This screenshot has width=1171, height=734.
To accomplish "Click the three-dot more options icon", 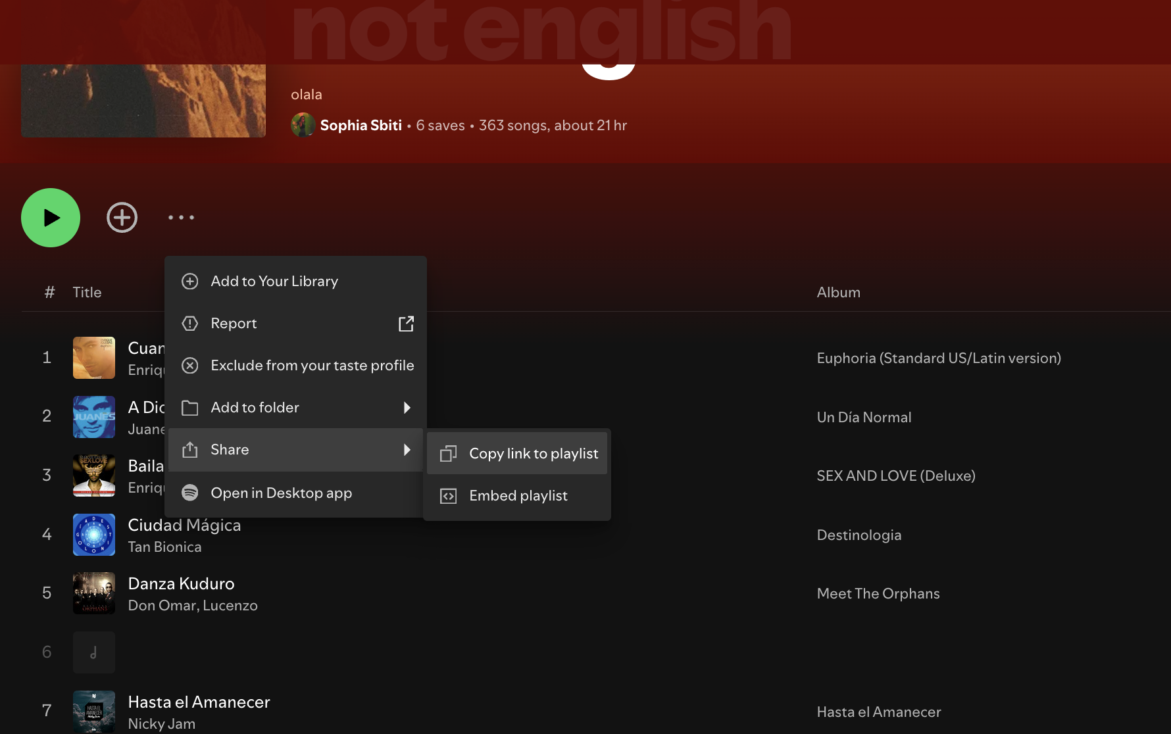I will (x=181, y=218).
